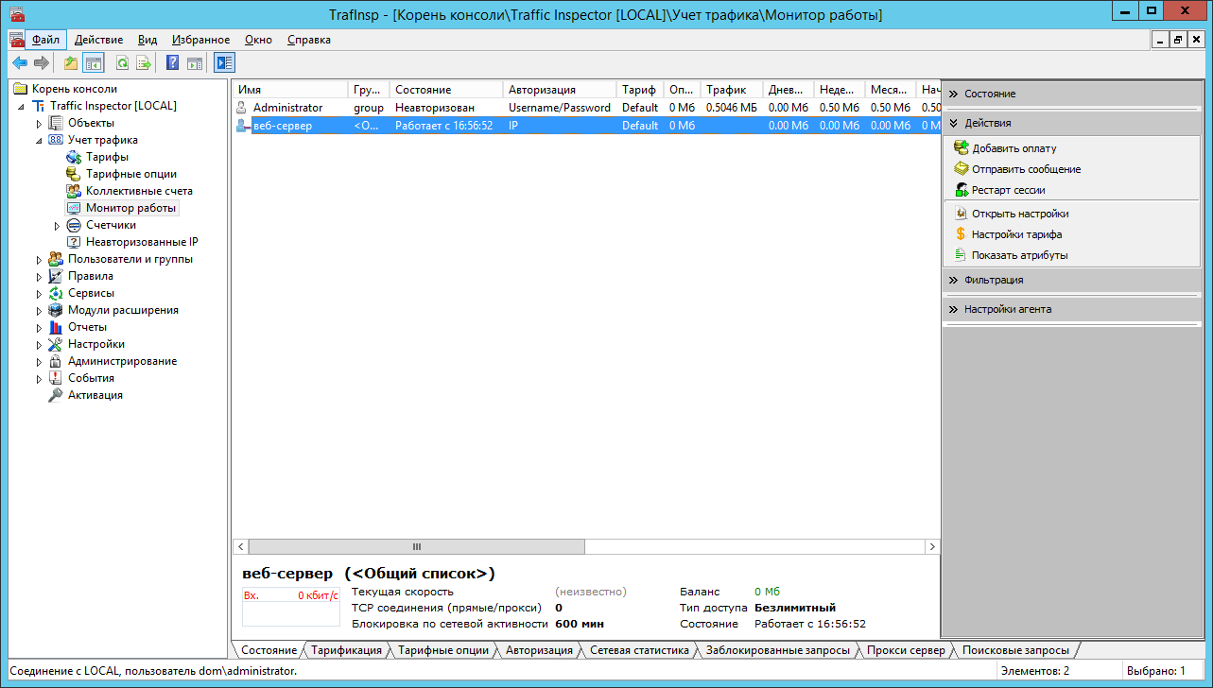Image resolution: width=1213 pixels, height=688 pixels.
Task: Select the Модули расширения tree item
Action: click(123, 310)
